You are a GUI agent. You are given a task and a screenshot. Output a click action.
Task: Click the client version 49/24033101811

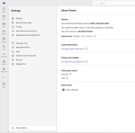click(x=86, y=32)
